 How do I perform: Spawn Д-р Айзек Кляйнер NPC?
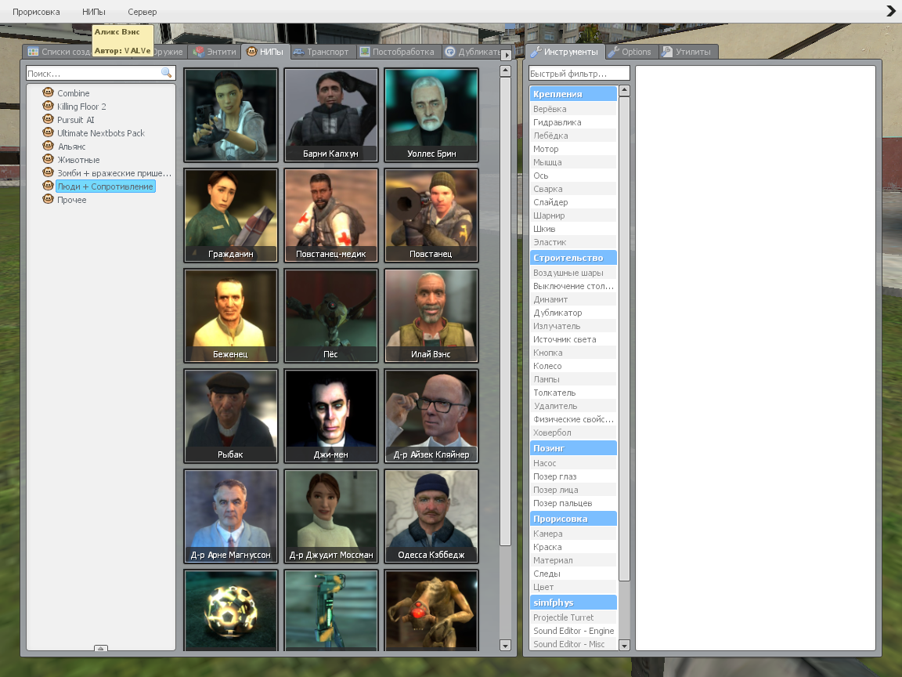pos(431,415)
